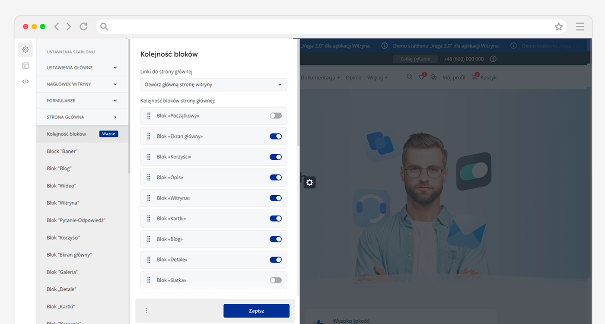Bookmark page with the star icon

pyautogui.click(x=559, y=27)
